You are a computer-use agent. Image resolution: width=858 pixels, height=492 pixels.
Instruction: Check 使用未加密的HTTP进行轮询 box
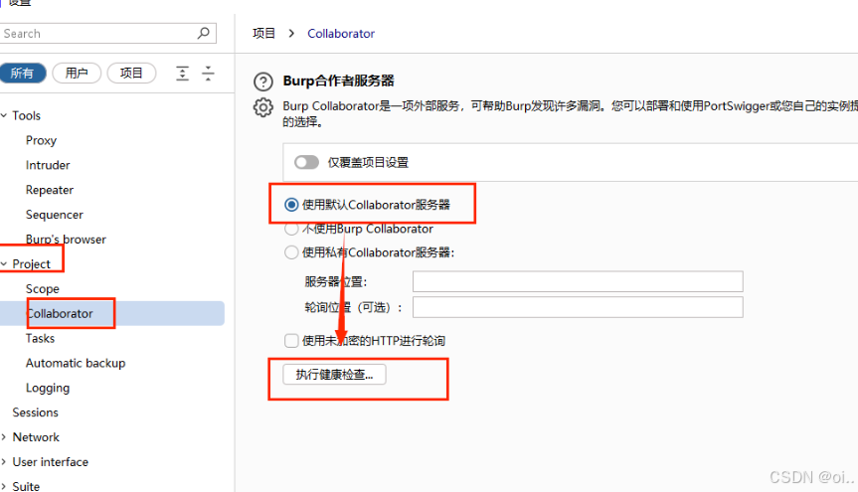291,340
